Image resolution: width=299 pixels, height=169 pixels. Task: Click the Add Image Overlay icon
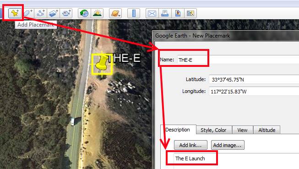54,13
